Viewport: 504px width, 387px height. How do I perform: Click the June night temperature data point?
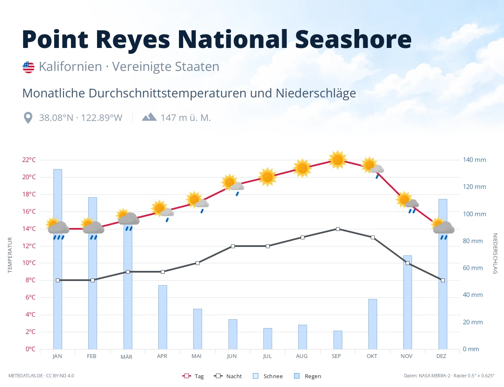click(233, 246)
